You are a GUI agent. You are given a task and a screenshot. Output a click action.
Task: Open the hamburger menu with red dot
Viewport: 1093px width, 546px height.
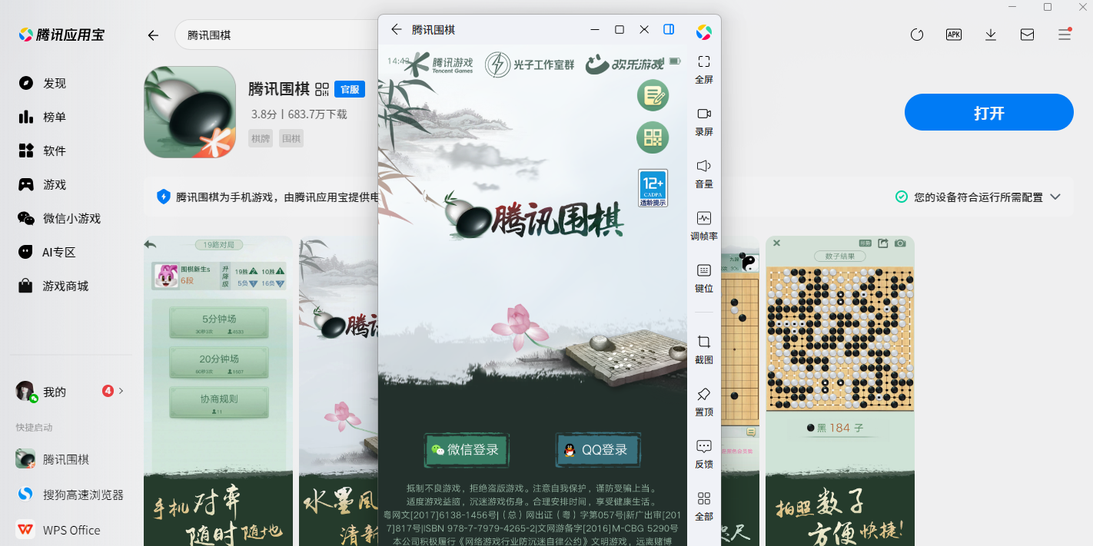point(1065,34)
